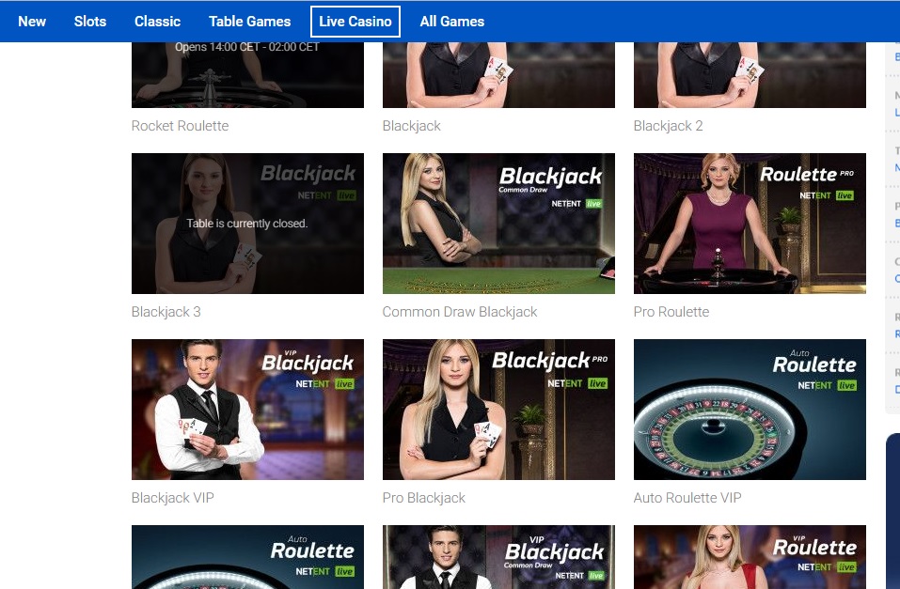
Task: Click the 'Auto Roulette VIP' title text
Action: point(687,498)
